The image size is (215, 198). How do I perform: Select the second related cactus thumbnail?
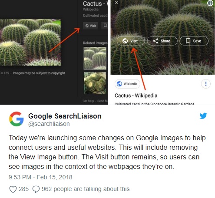tap(95, 83)
